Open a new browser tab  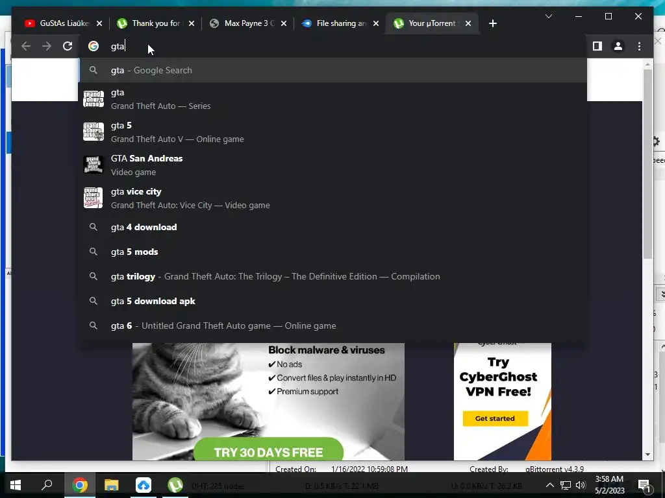[492, 23]
